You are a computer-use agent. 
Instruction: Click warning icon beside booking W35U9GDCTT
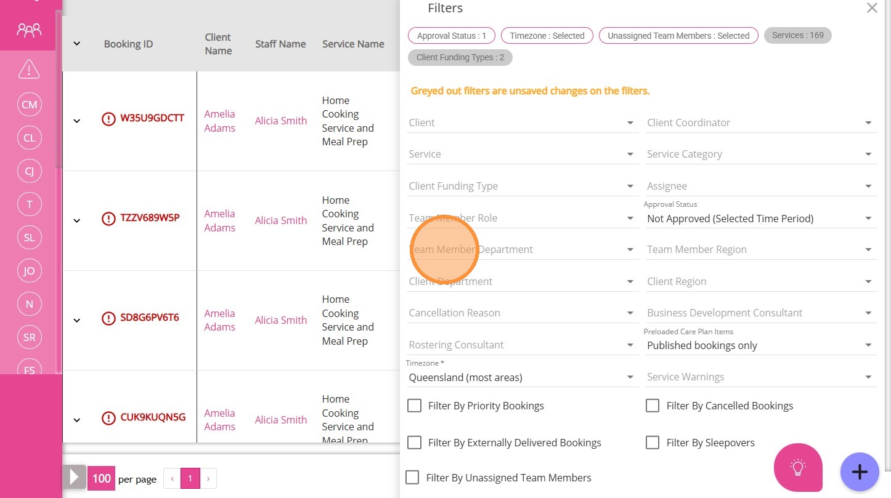point(108,119)
